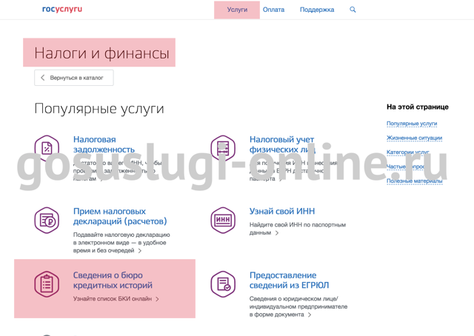
Task: Click the Подавайте налоговую декларацию description
Action: (121, 243)
